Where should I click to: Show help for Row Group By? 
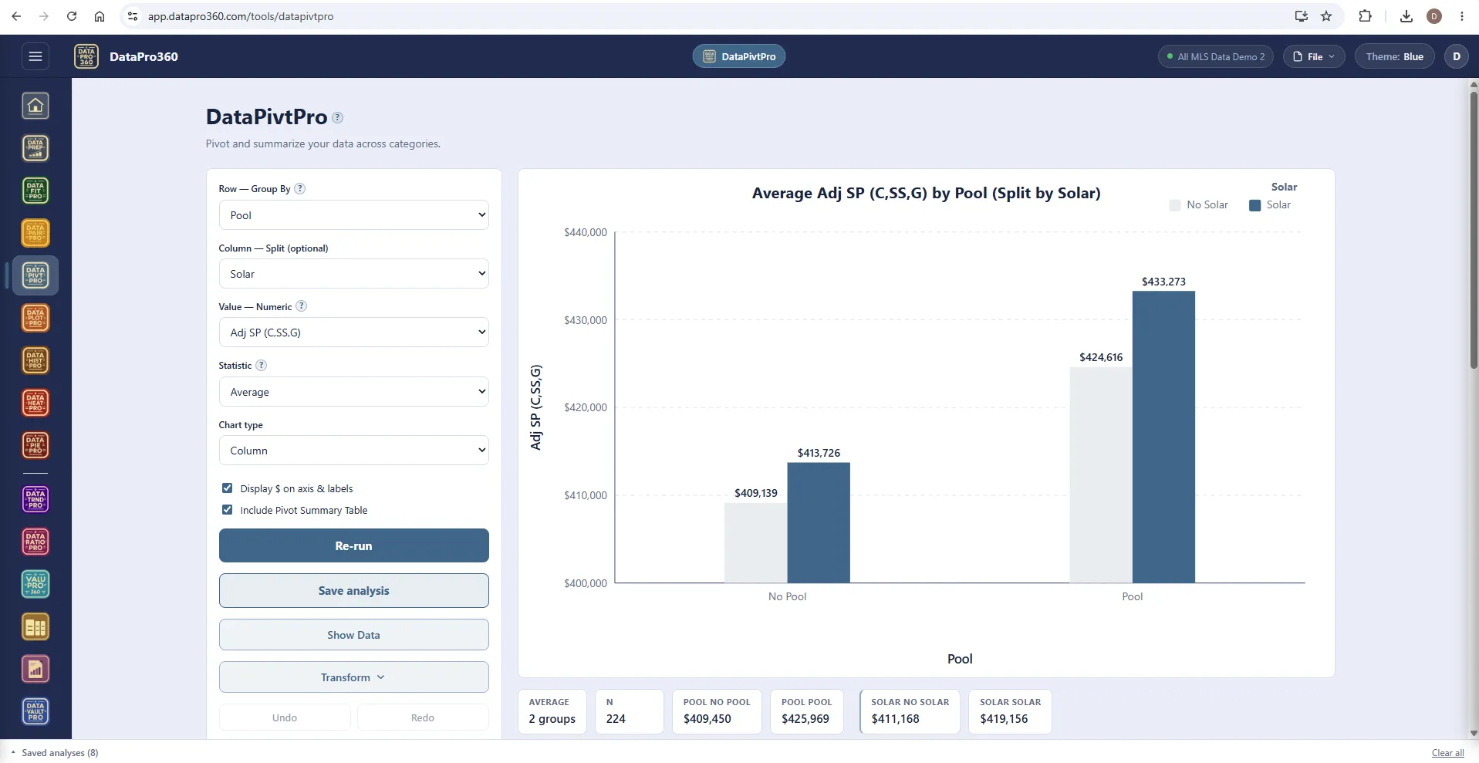click(300, 188)
